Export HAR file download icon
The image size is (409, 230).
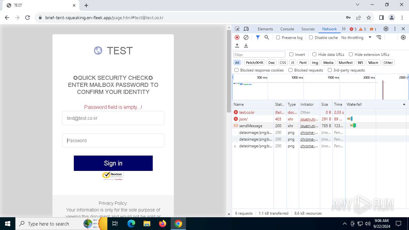click(246, 46)
